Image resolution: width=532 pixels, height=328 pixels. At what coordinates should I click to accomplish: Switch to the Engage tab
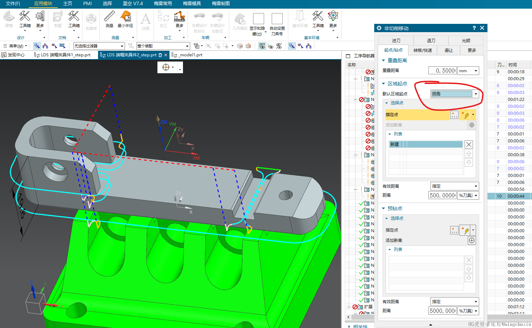(x=396, y=41)
